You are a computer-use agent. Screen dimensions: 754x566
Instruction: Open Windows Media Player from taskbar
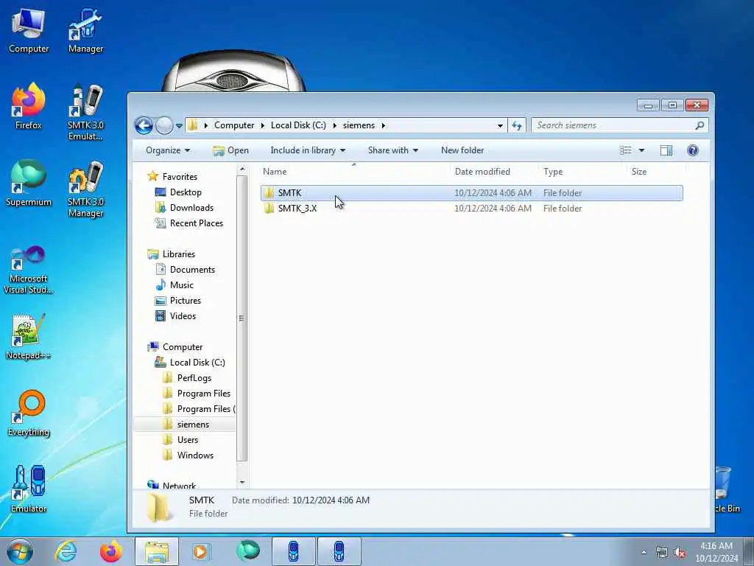200,551
